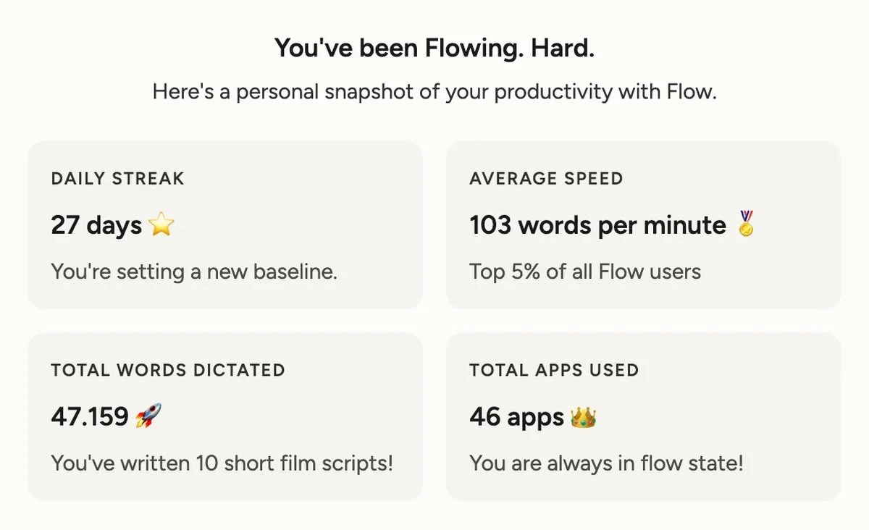
Task: Click the "46 apps" value
Action: point(516,417)
